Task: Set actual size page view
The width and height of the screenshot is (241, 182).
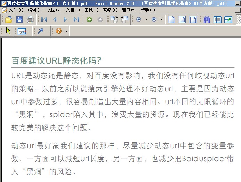Action: pos(171,19)
